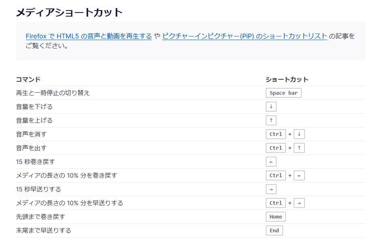
Task: Click right arrow key in 10% 分を早送りする row
Action: coord(299,203)
